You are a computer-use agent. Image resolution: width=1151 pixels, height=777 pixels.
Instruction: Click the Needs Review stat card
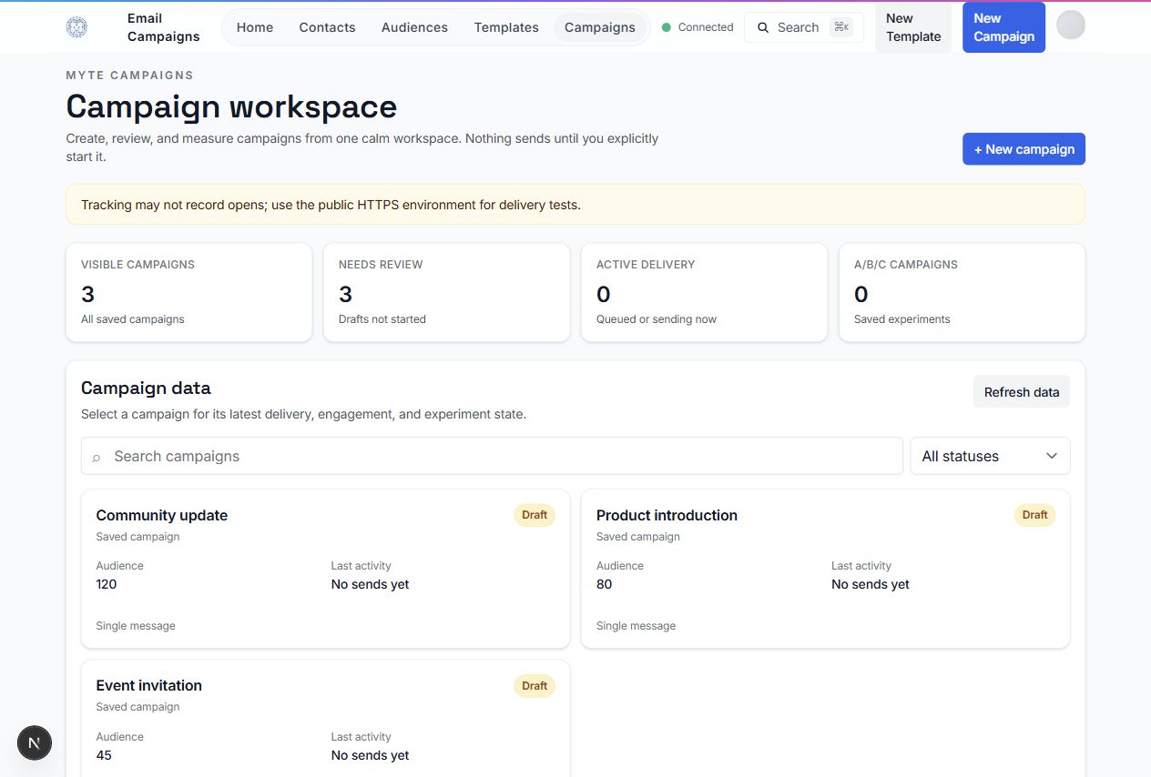[x=446, y=292]
